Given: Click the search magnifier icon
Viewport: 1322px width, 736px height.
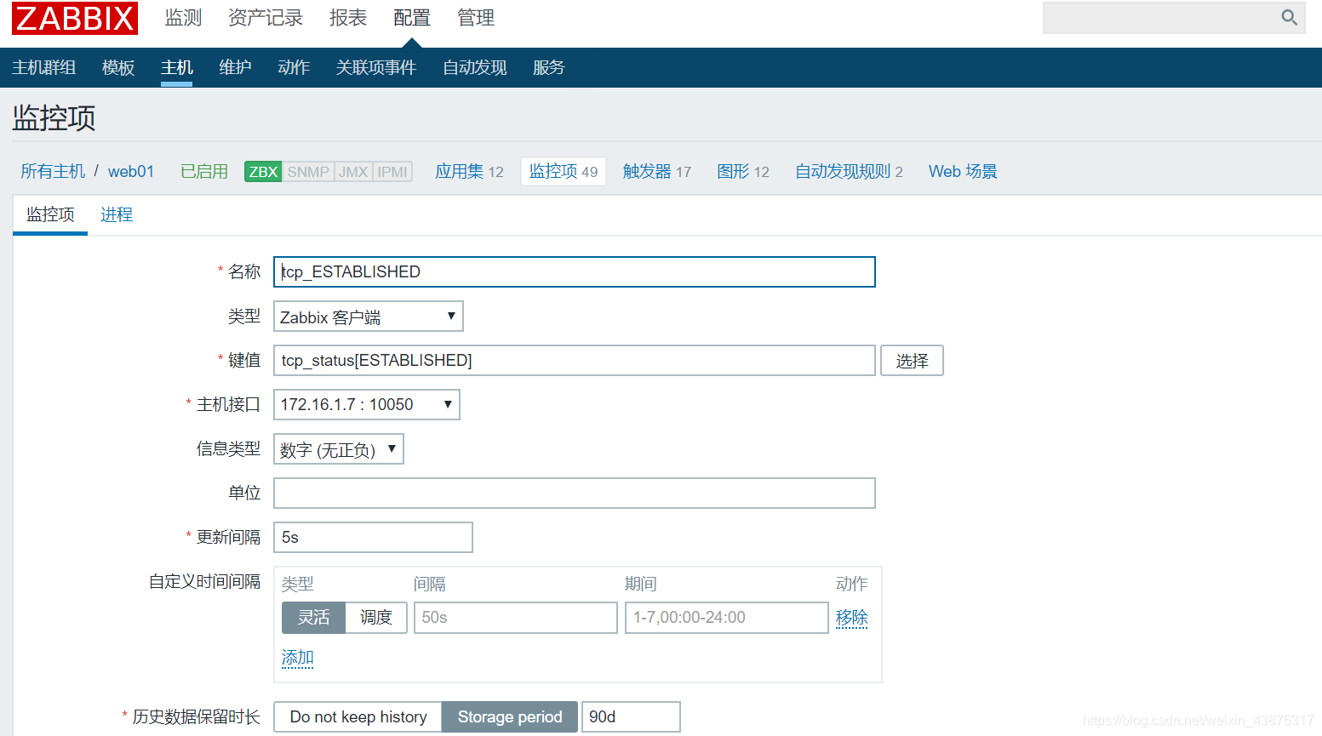Looking at the screenshot, I should 1289,17.
